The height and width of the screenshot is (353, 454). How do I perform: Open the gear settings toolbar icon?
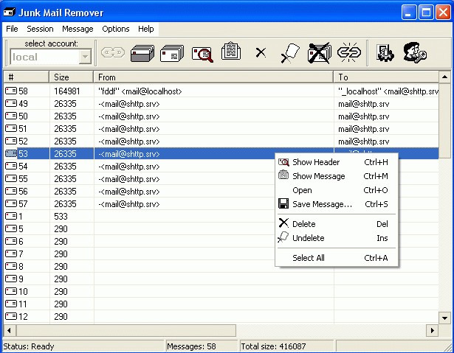[x=385, y=53]
